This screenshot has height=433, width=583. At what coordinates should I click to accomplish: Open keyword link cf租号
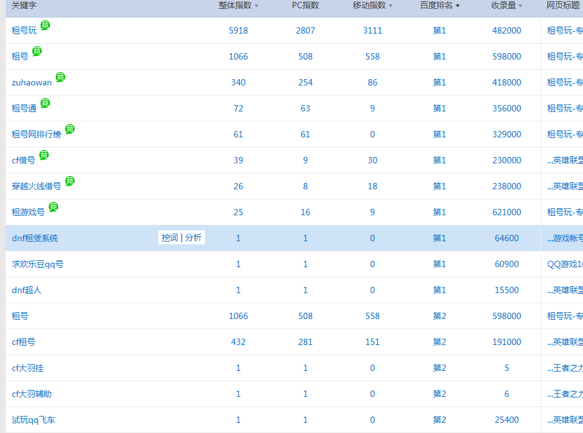pos(23,342)
